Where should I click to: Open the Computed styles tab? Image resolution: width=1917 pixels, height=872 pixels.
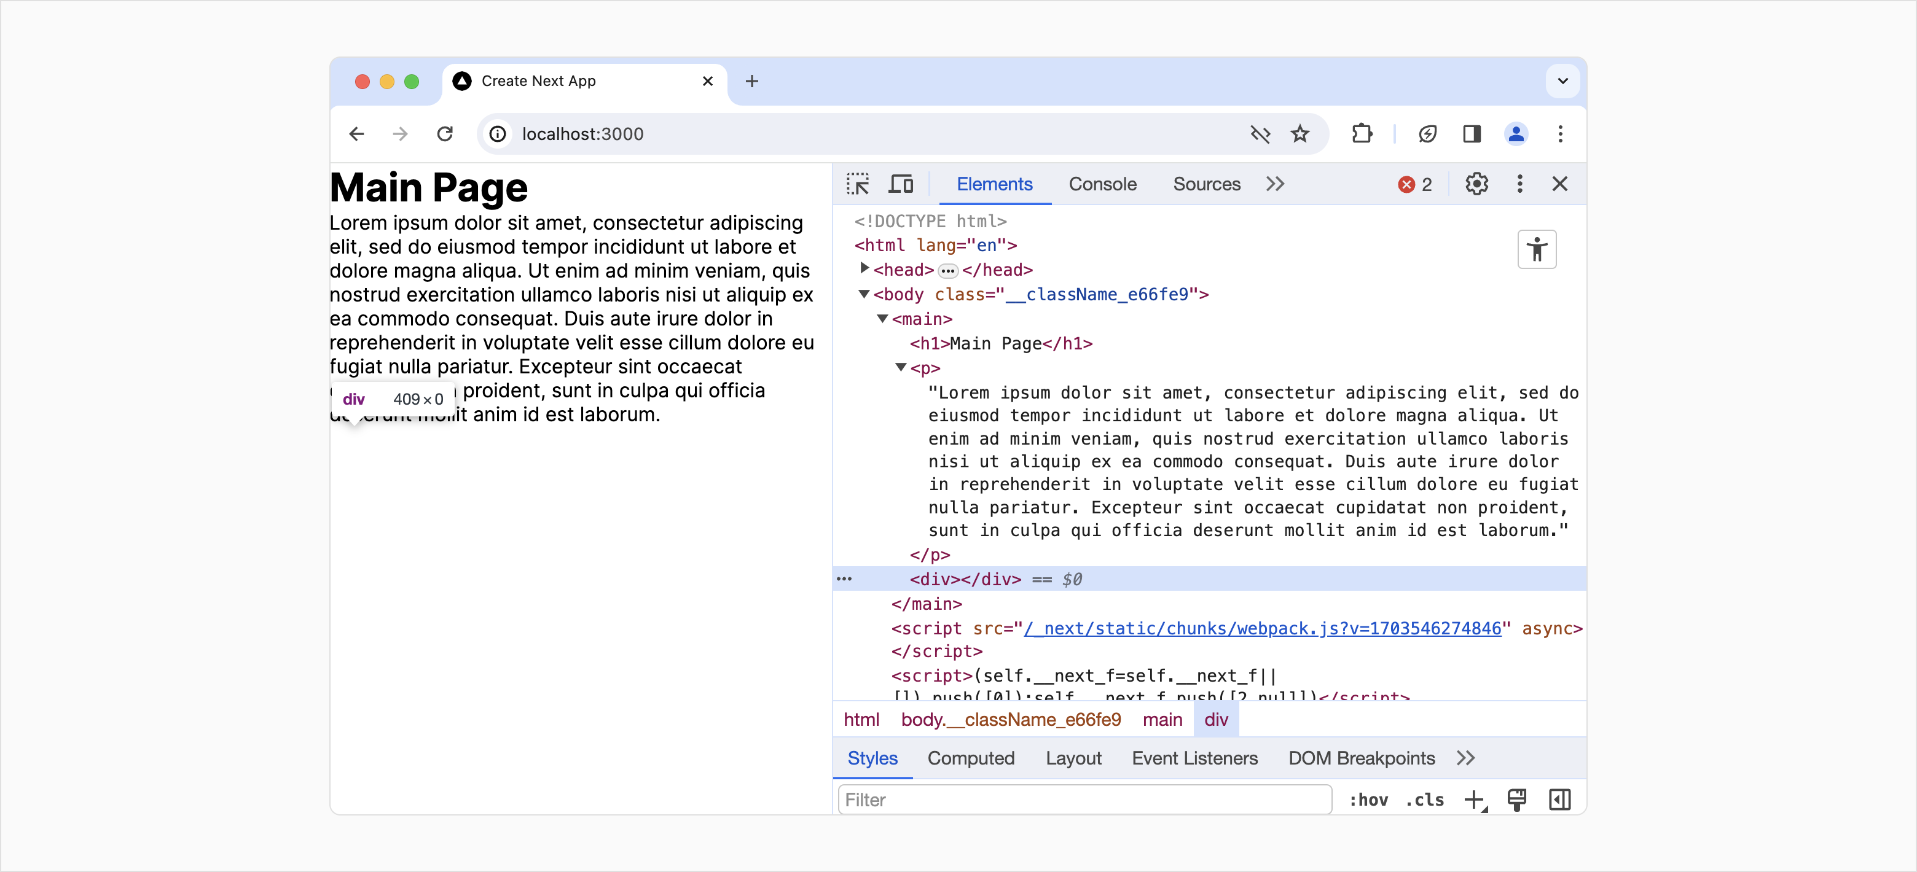tap(971, 758)
